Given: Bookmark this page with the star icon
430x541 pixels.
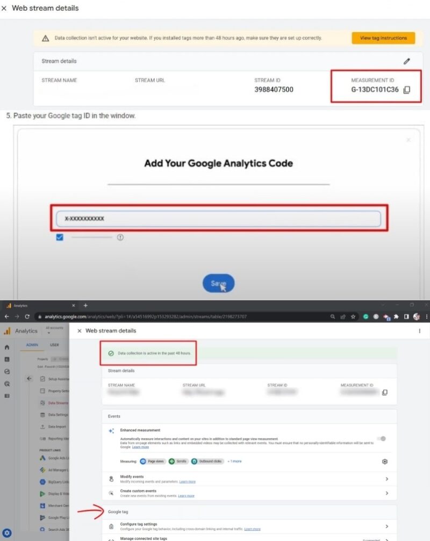Looking at the screenshot, I should click(x=353, y=316).
